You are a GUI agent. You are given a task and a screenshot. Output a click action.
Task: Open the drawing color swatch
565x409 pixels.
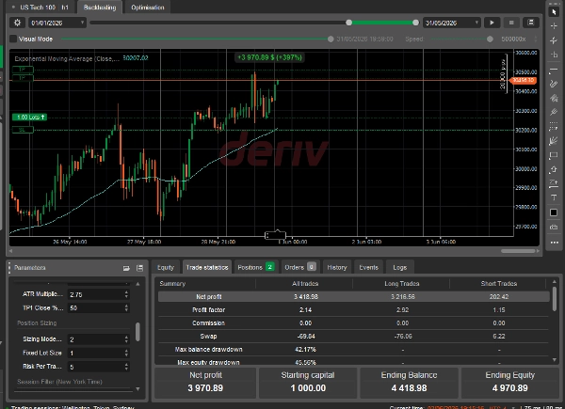554,212
